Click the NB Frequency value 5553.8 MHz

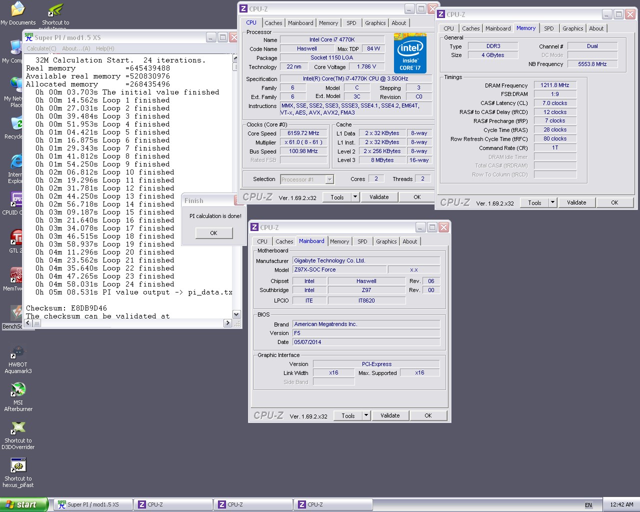coord(592,64)
